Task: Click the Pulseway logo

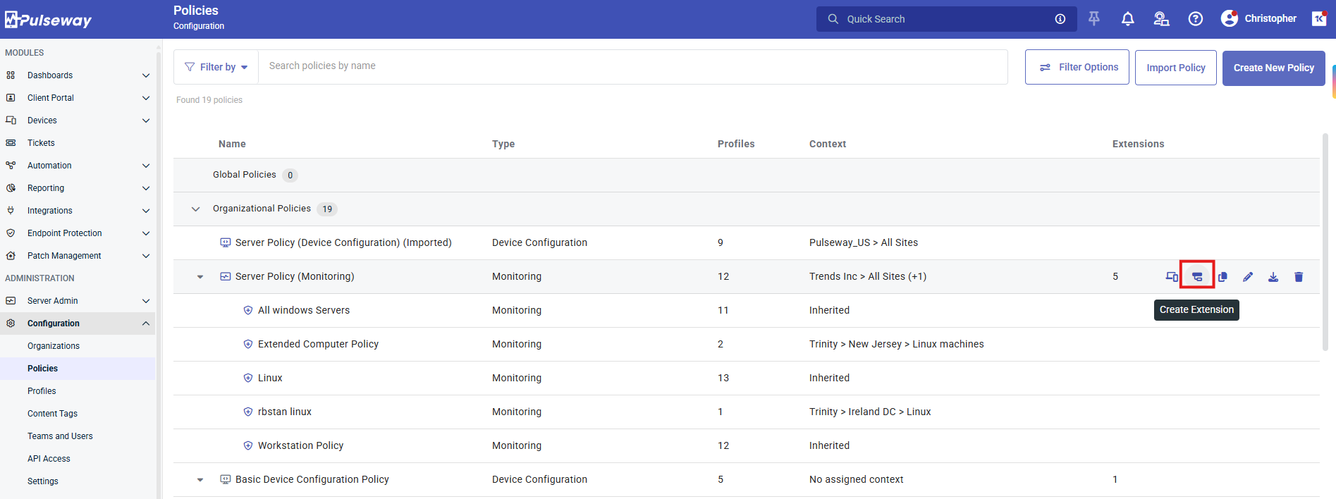Action: [x=48, y=20]
